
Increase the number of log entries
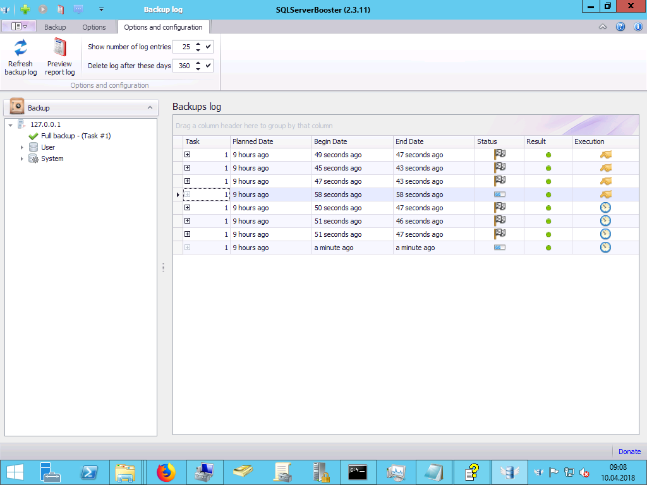(x=198, y=44)
